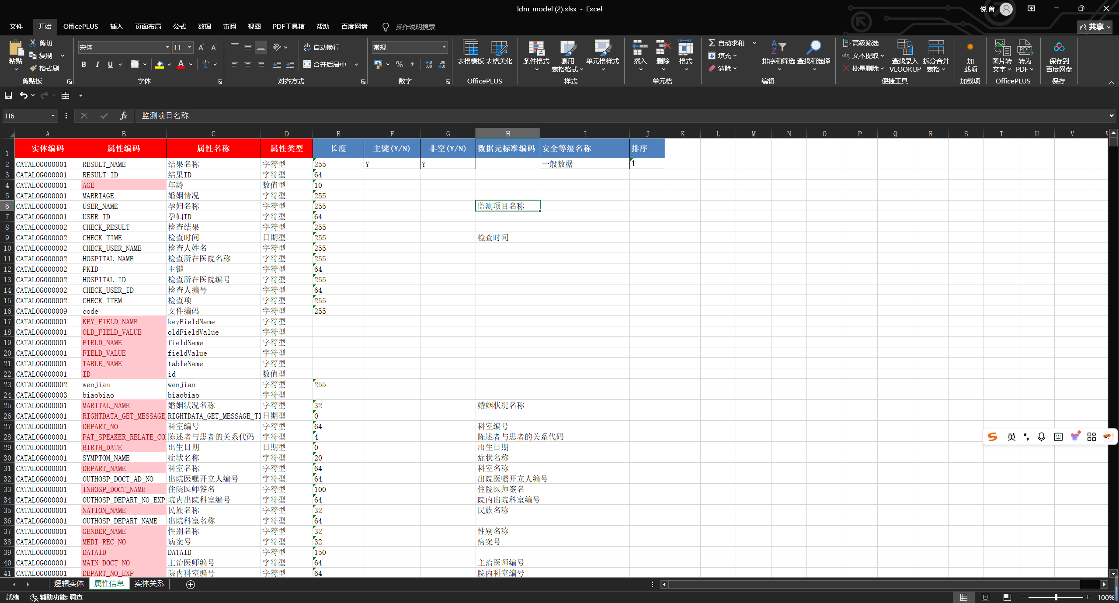The width and height of the screenshot is (1119, 603).
Task: Open the number format dropdown
Action: pyautogui.click(x=444, y=47)
